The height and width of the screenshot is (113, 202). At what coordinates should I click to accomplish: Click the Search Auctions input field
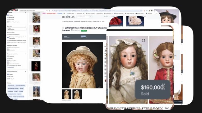83,17
